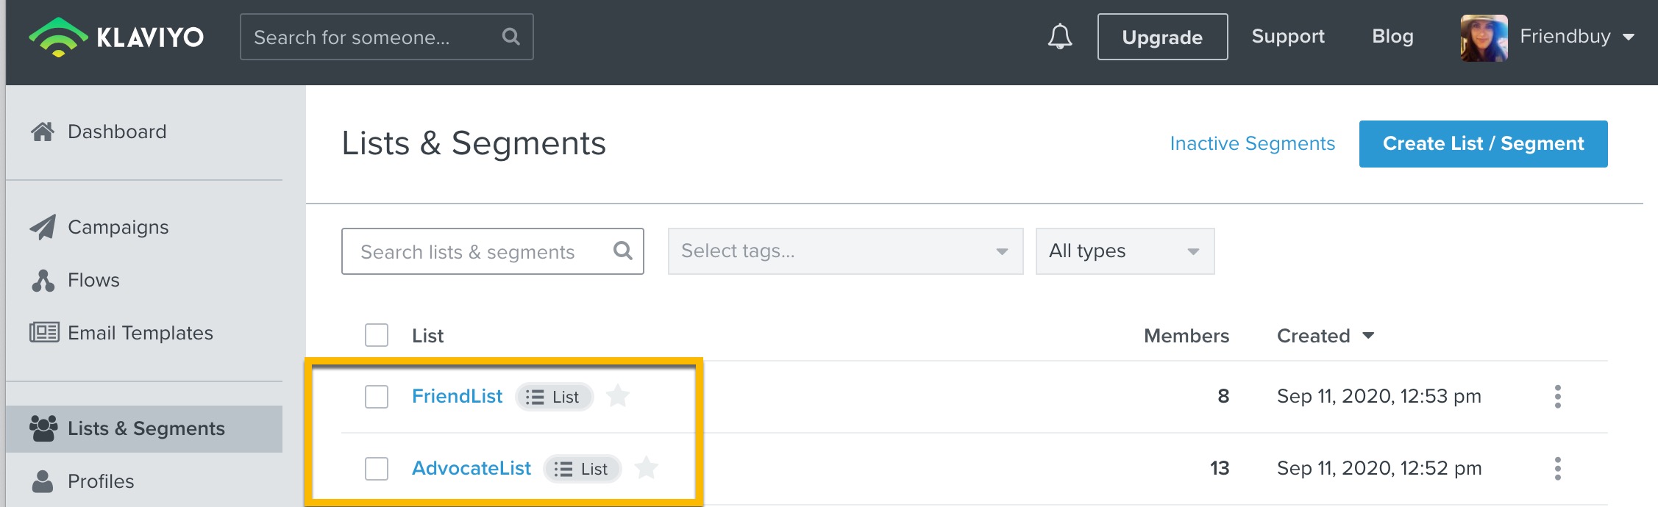1658x507 pixels.
Task: Star the AdvocateList list
Action: 647,468
